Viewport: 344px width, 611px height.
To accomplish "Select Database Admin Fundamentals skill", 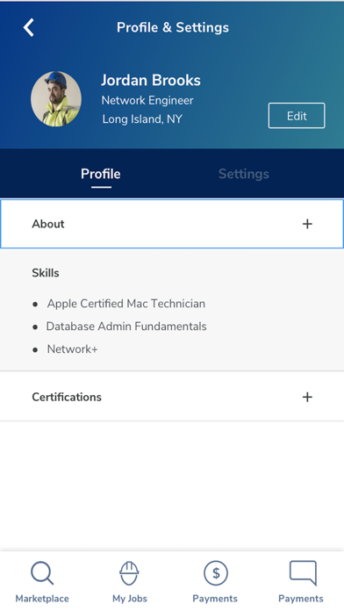I will pos(126,327).
